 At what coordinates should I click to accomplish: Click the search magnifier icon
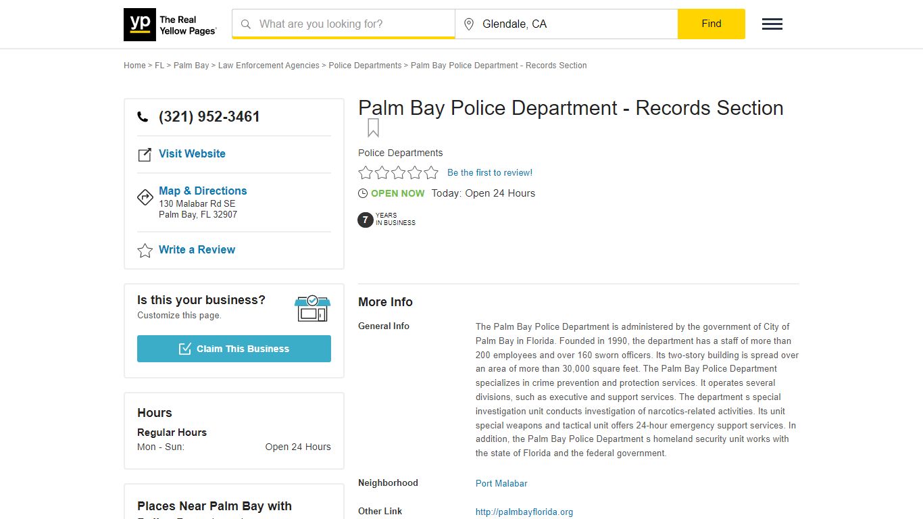[246, 24]
